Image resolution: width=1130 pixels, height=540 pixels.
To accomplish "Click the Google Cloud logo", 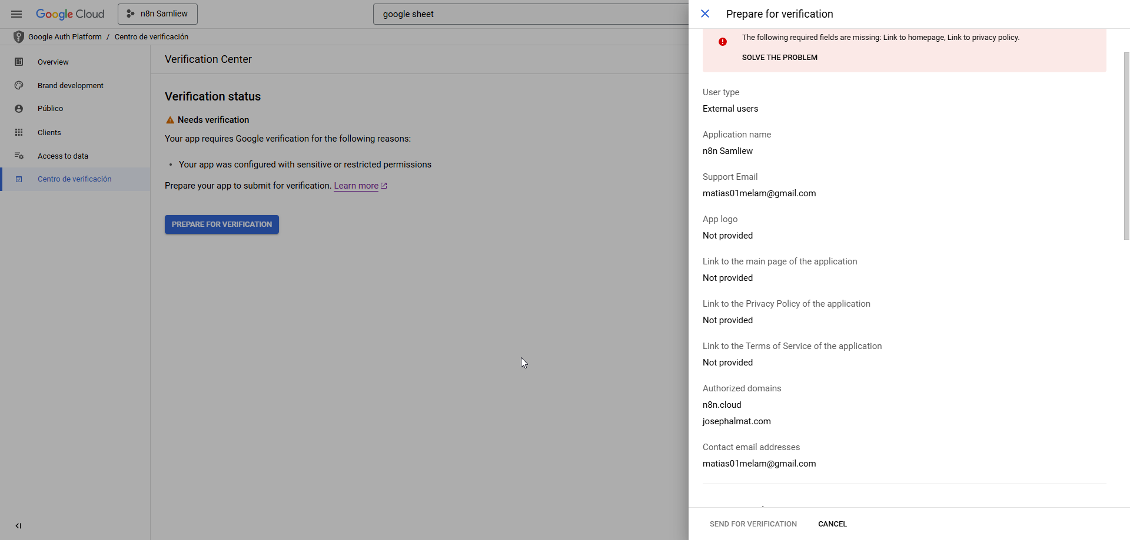I will pyautogui.click(x=70, y=14).
